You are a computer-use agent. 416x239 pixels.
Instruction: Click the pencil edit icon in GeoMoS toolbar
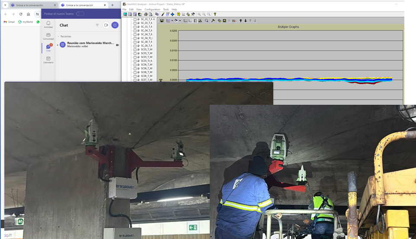pyautogui.click(x=163, y=14)
